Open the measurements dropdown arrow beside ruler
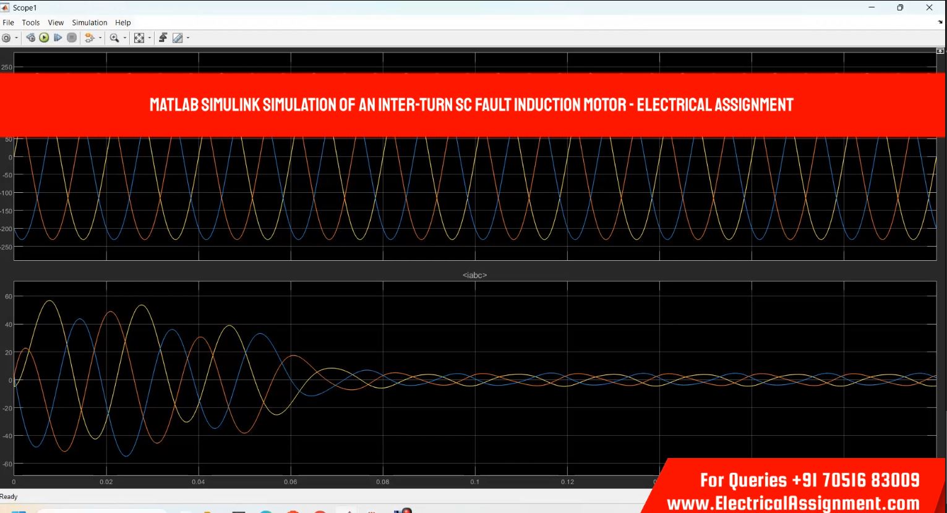This screenshot has width=947, height=513. coord(188,38)
